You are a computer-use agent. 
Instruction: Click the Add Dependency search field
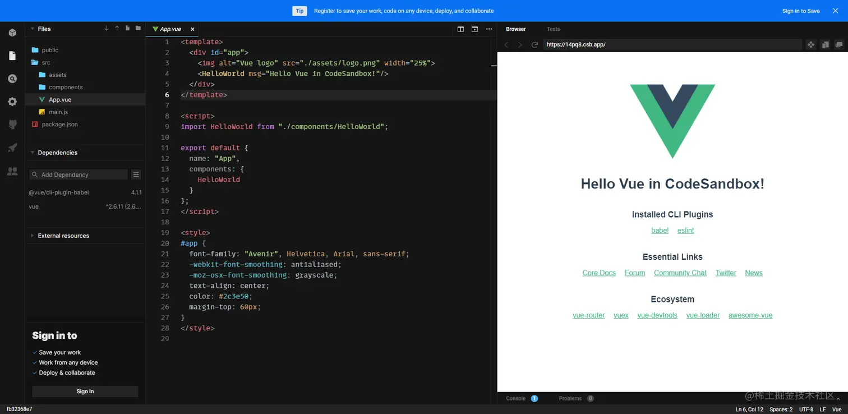pyautogui.click(x=79, y=174)
